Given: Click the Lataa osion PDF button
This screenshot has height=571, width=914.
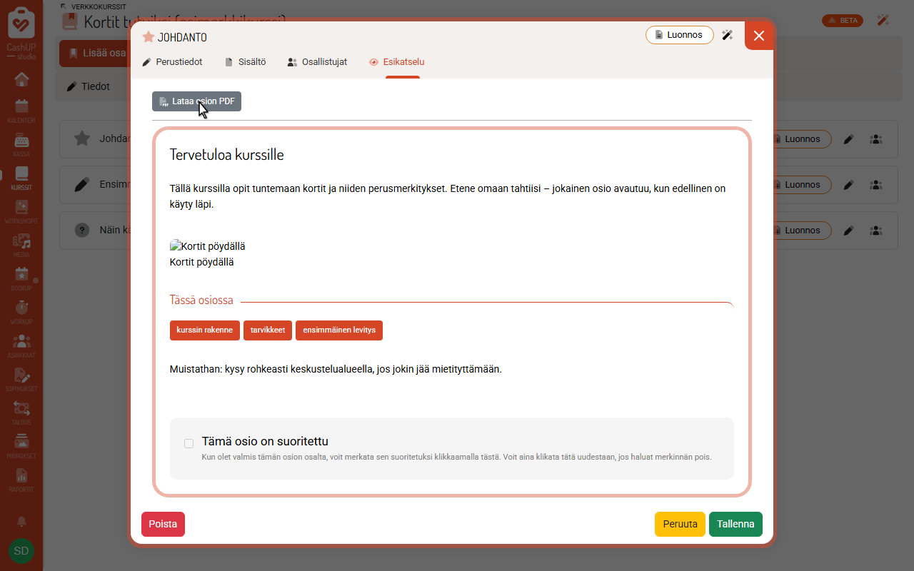Looking at the screenshot, I should click(196, 101).
